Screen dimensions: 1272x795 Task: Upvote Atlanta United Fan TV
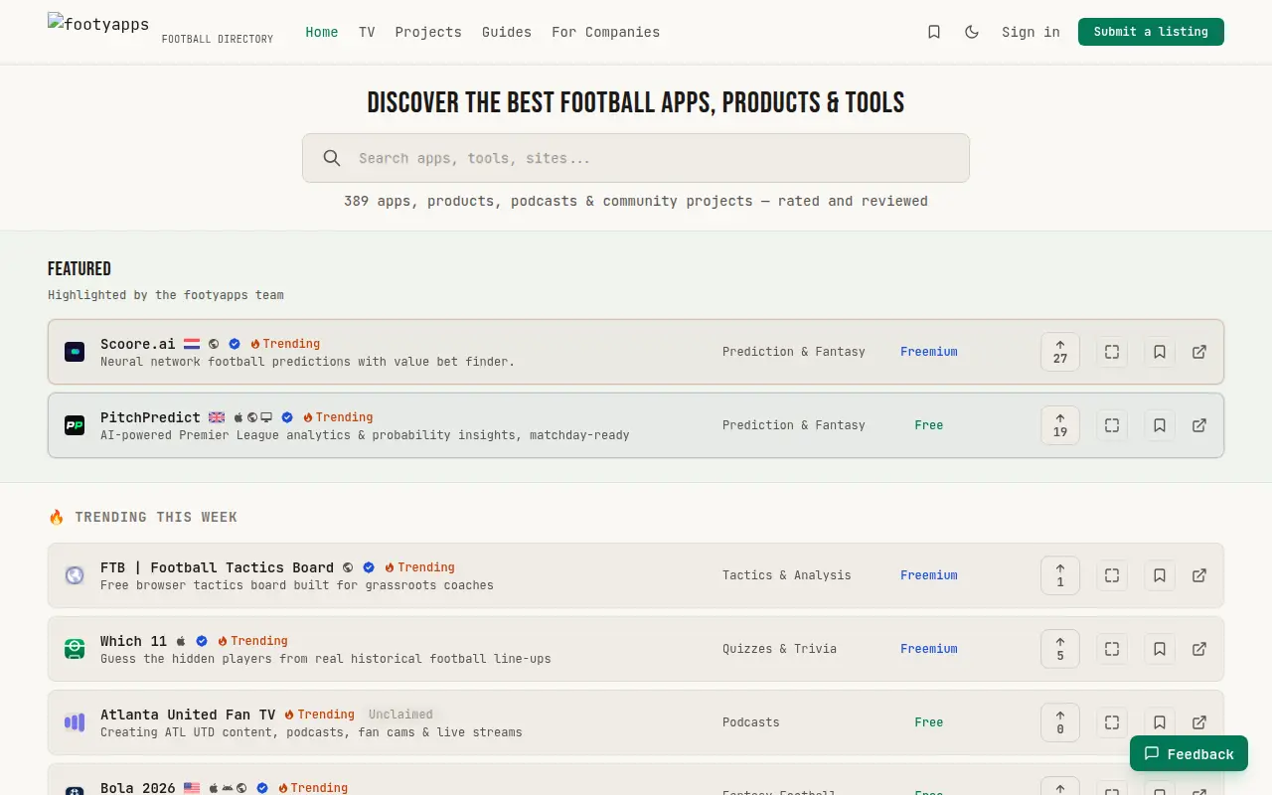pyautogui.click(x=1060, y=722)
